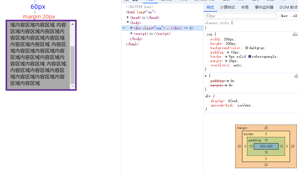Expand the struck-through padding 0 shorthand
Viewport: 298px width, 174px height.
228,81
